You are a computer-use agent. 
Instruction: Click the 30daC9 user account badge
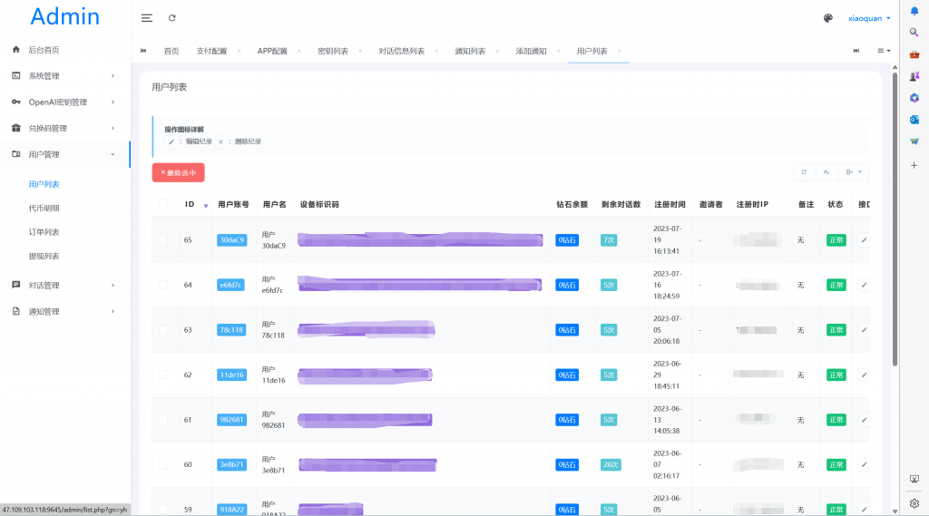tap(231, 240)
